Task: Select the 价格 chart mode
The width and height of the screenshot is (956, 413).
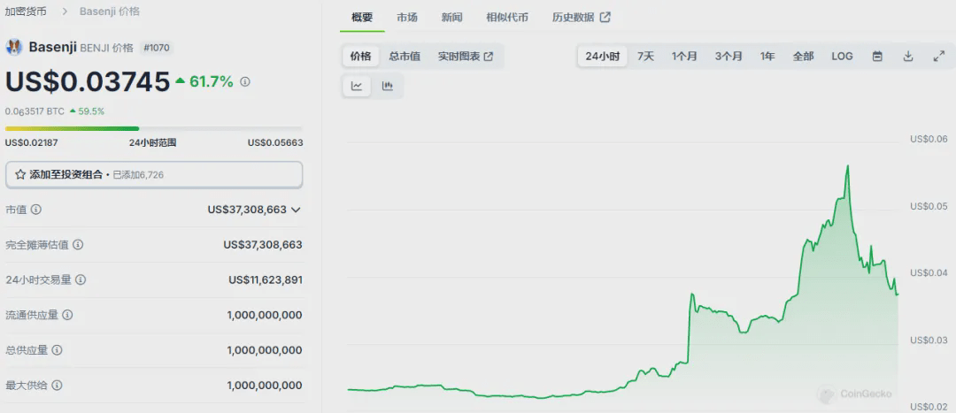Action: 360,57
